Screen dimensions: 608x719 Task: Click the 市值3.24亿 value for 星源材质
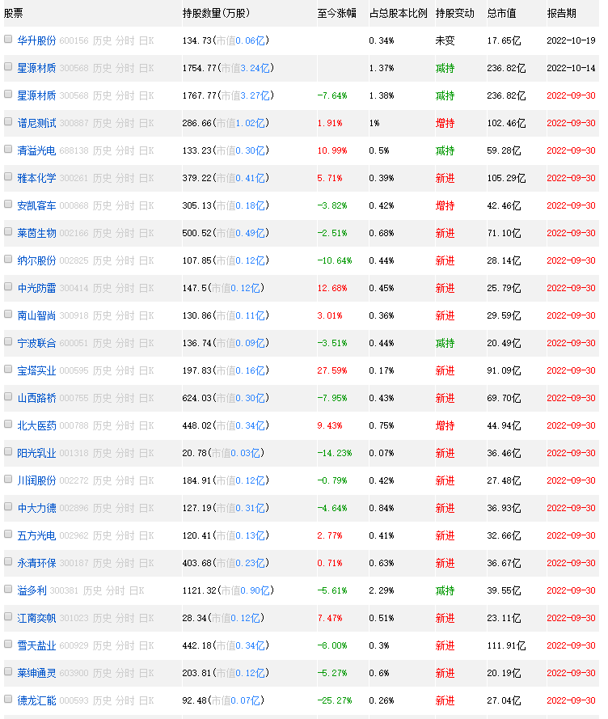(245, 68)
